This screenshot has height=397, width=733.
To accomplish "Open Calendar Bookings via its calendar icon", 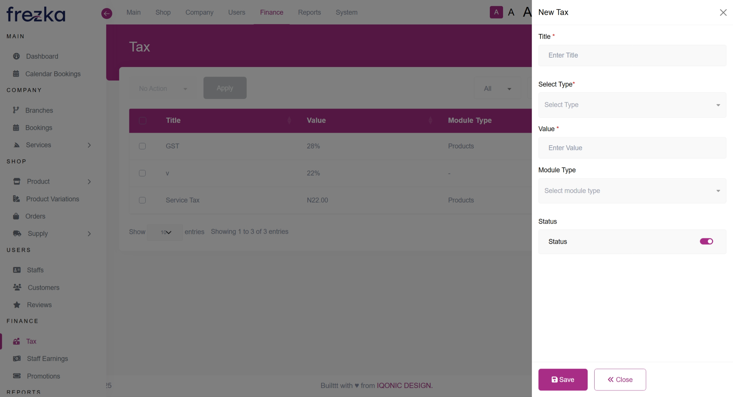I will pyautogui.click(x=16, y=74).
